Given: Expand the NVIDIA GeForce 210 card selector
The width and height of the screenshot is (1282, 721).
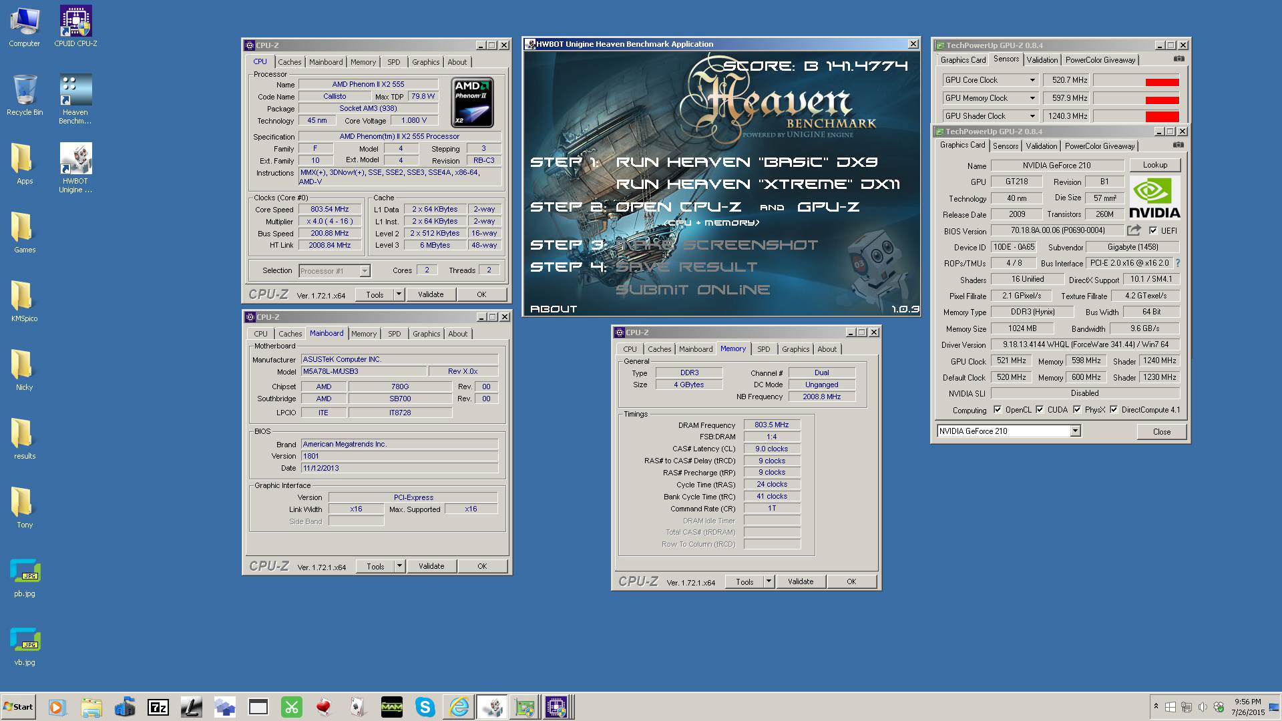Looking at the screenshot, I should (1075, 431).
